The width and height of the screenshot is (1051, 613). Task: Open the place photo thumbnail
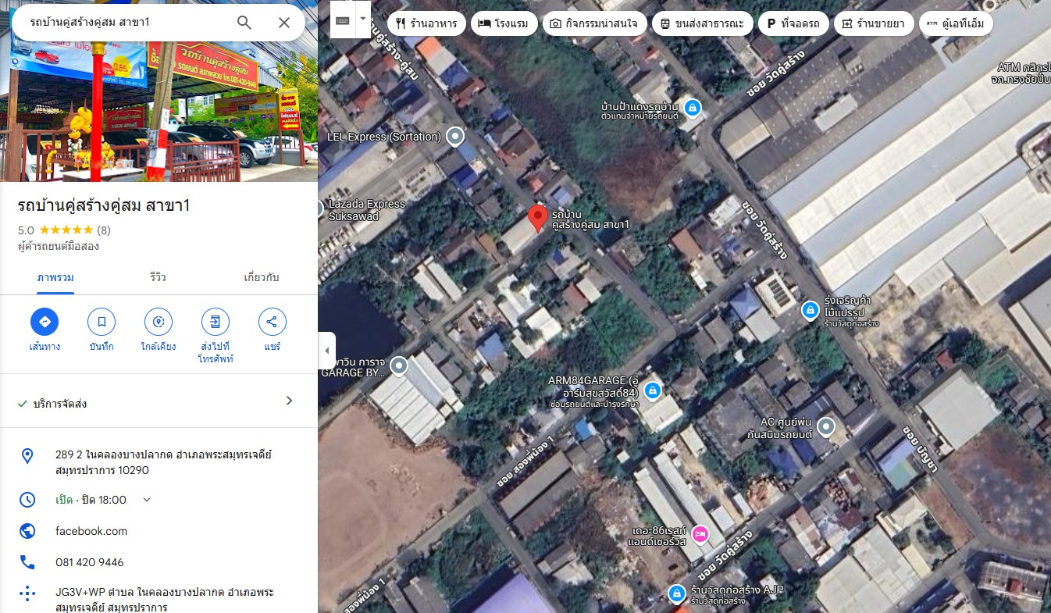[159, 112]
